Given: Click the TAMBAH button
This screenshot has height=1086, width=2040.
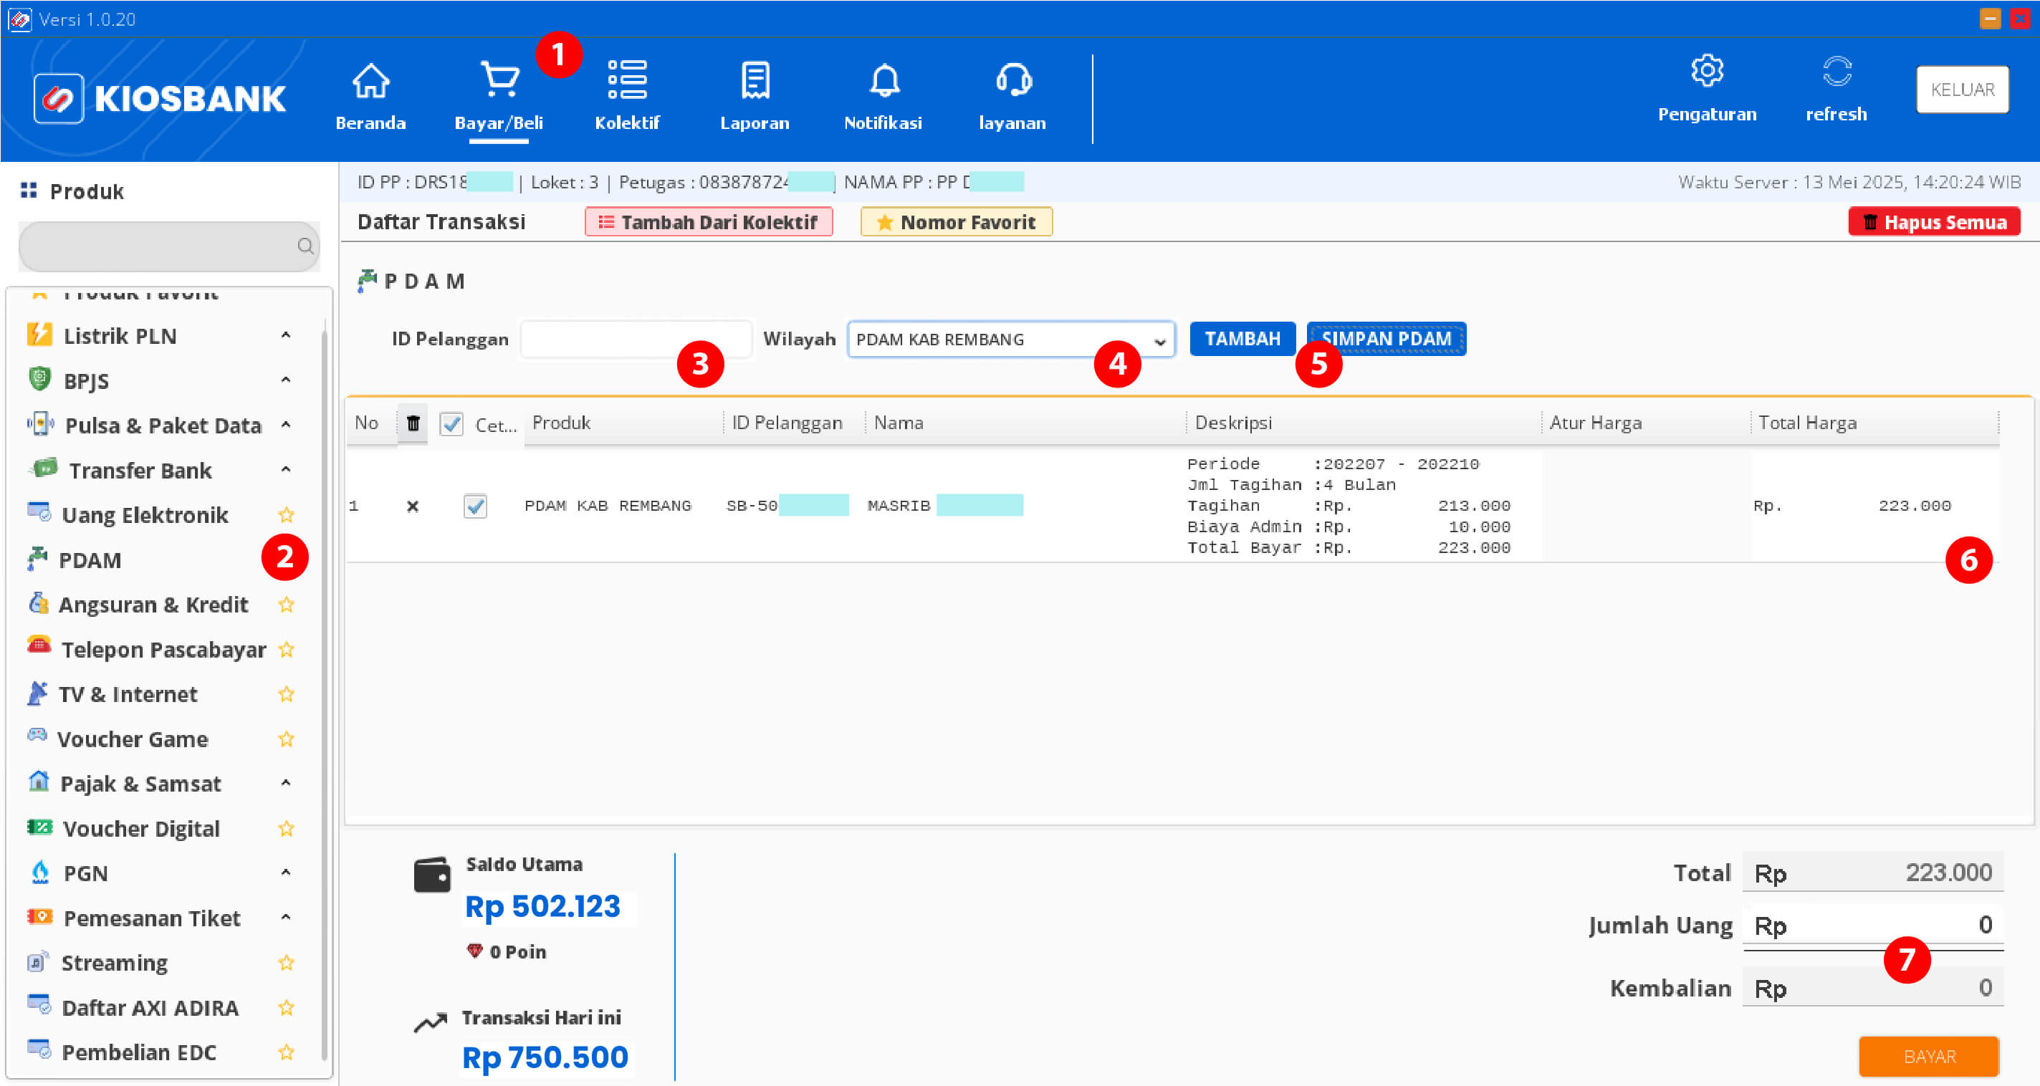Looking at the screenshot, I should (x=1242, y=339).
